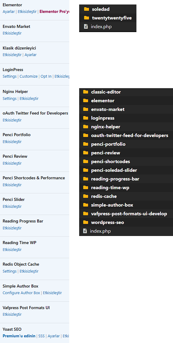Screen dimensions: 173x343
Task: Select the nginx-helper folder name
Action: 106,127
